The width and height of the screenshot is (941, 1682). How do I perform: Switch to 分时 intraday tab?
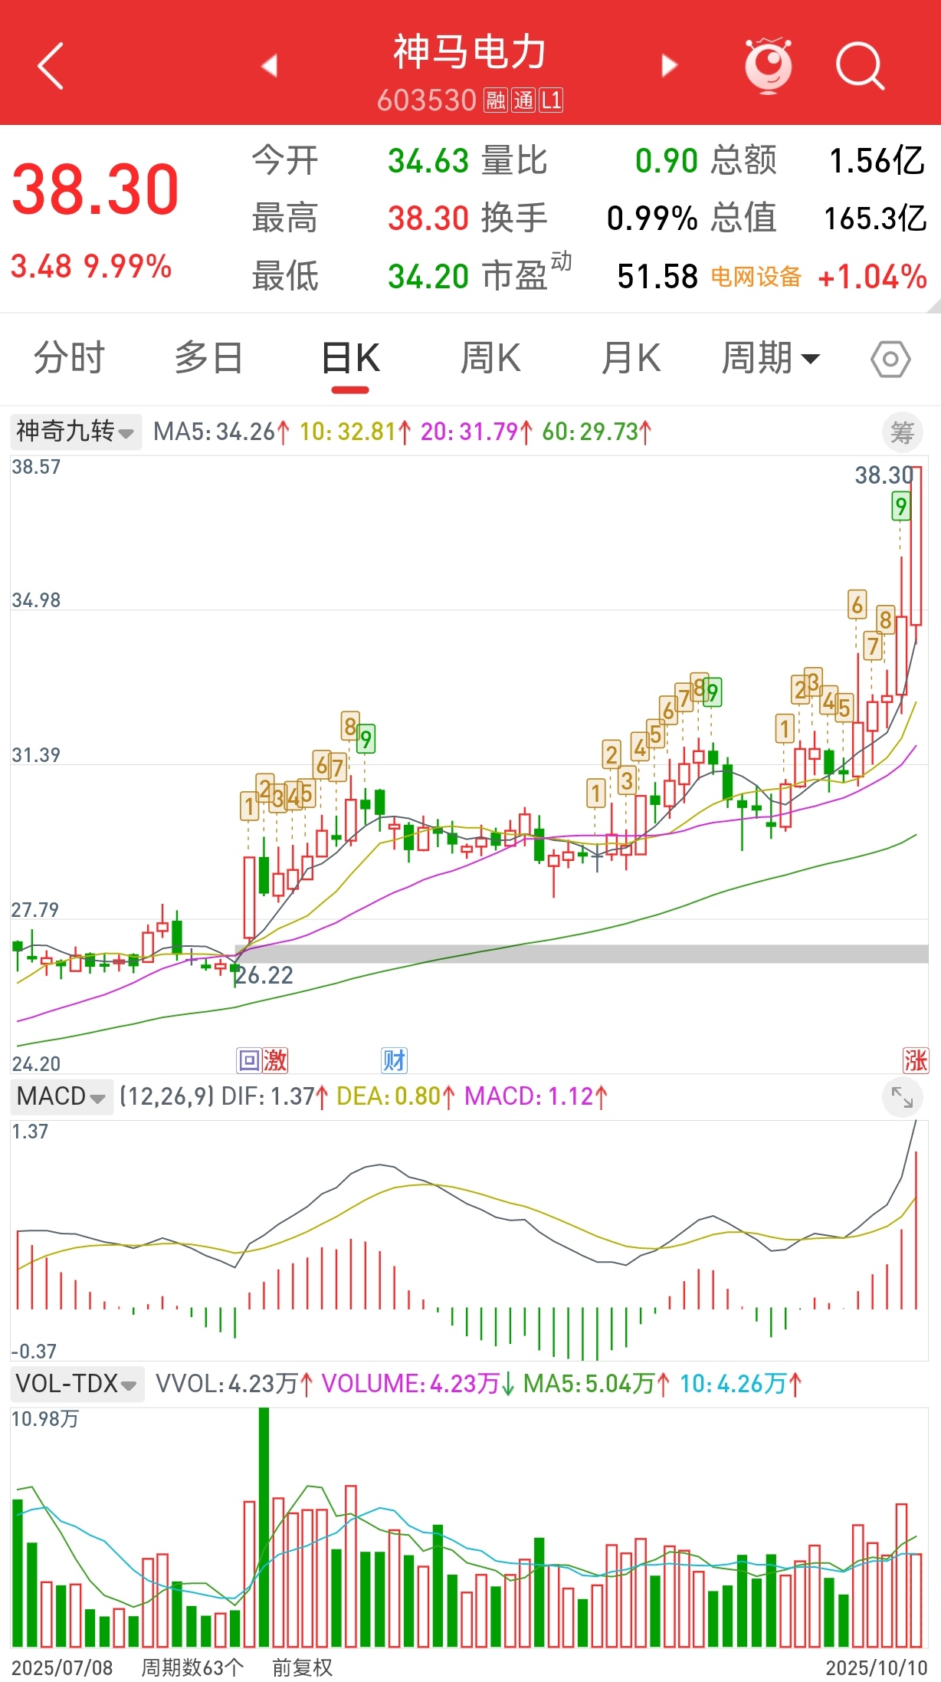click(x=69, y=358)
